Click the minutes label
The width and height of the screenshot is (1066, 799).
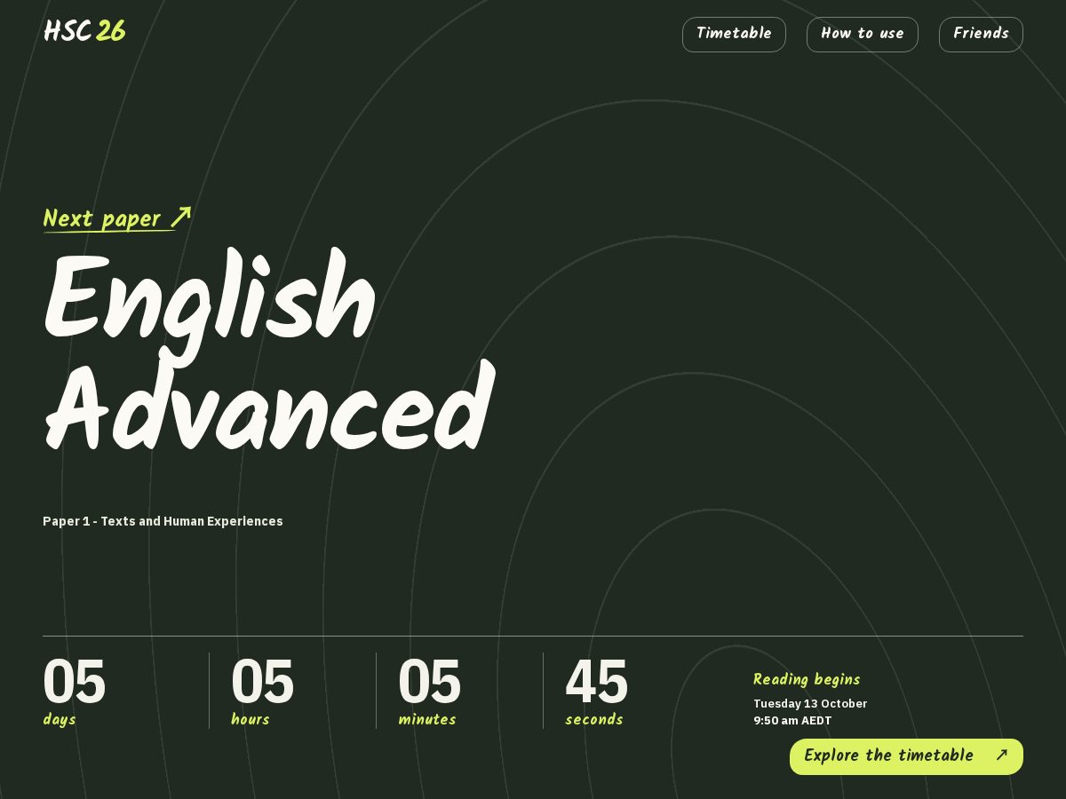[x=427, y=720]
